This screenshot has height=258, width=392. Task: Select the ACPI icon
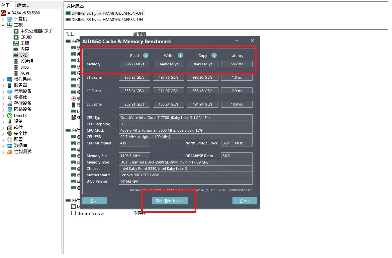click(x=16, y=73)
